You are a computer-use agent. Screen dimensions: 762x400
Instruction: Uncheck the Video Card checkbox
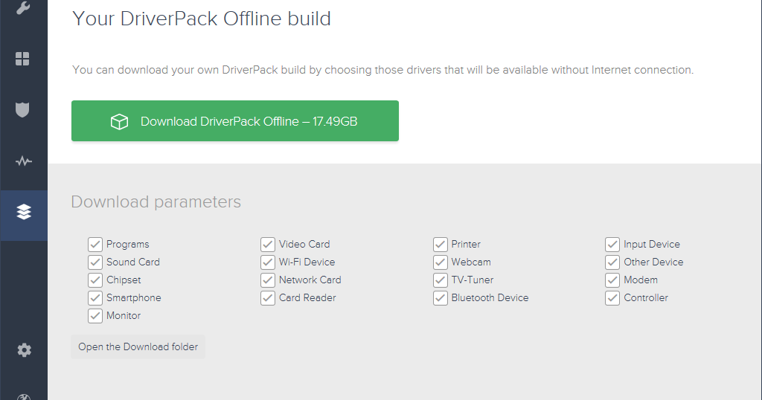coord(268,244)
